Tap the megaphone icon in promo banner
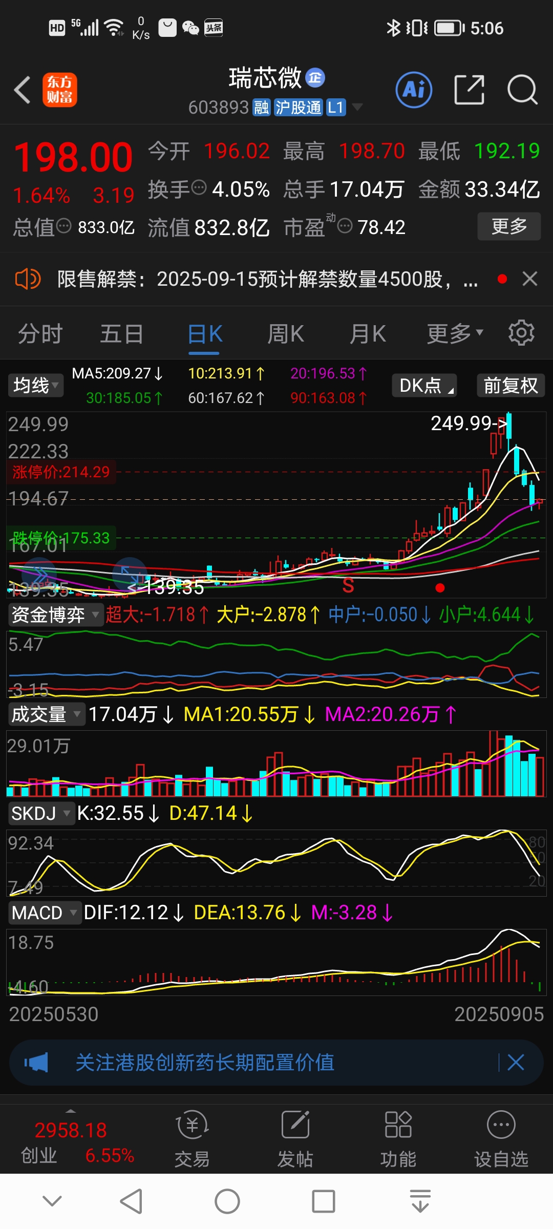The image size is (553, 1229). click(x=36, y=1063)
